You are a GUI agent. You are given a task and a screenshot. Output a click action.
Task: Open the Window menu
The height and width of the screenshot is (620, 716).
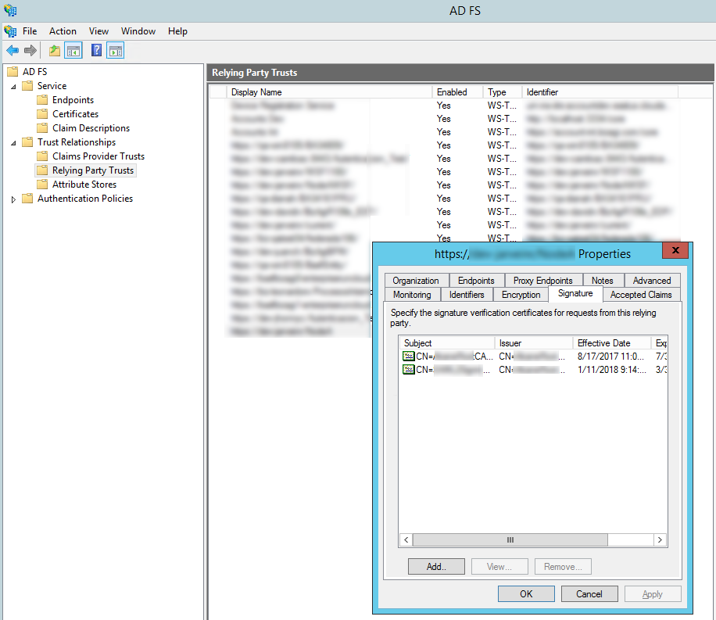tap(138, 31)
